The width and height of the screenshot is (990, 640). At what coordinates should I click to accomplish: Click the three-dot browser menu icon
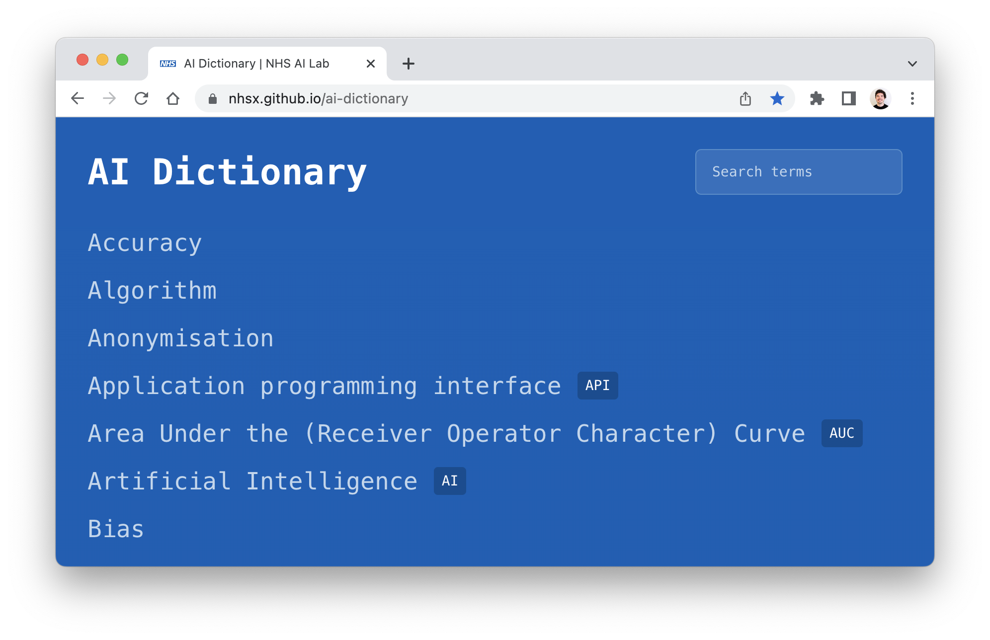(x=913, y=99)
